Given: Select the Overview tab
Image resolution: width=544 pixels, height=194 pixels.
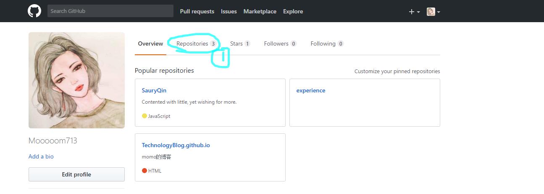Looking at the screenshot, I should tap(150, 44).
